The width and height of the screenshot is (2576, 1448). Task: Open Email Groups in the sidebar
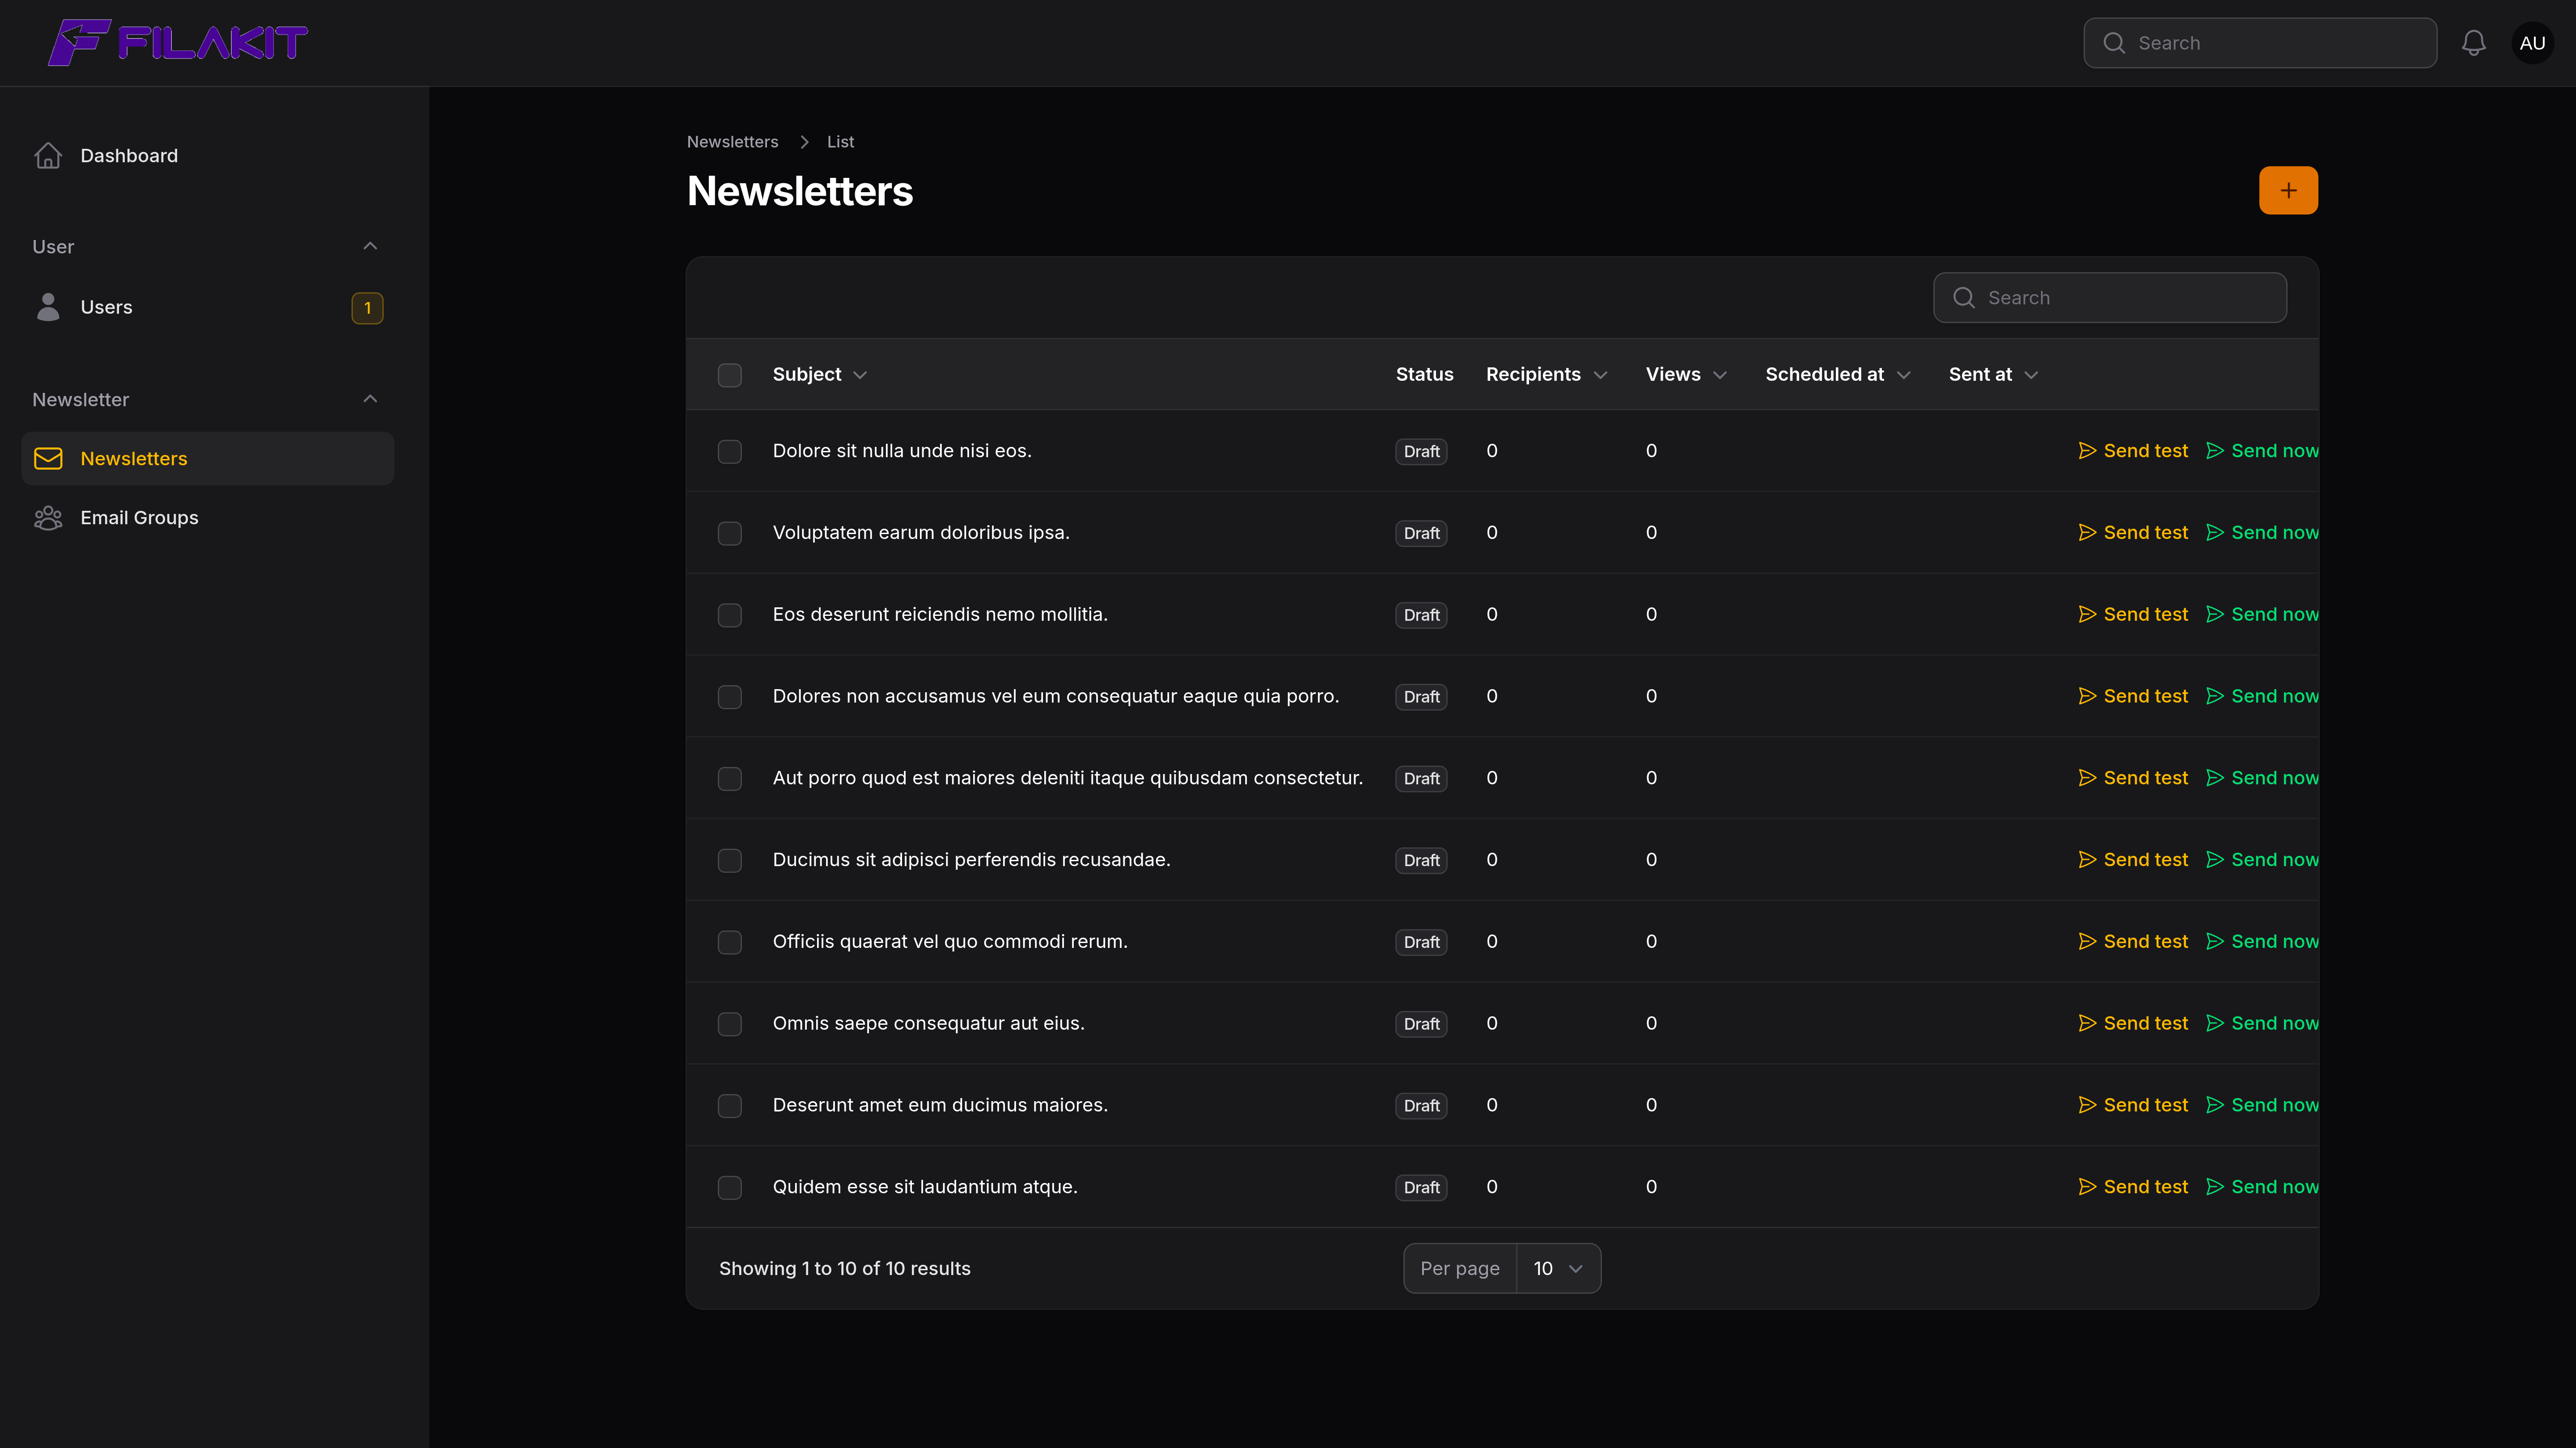point(208,518)
